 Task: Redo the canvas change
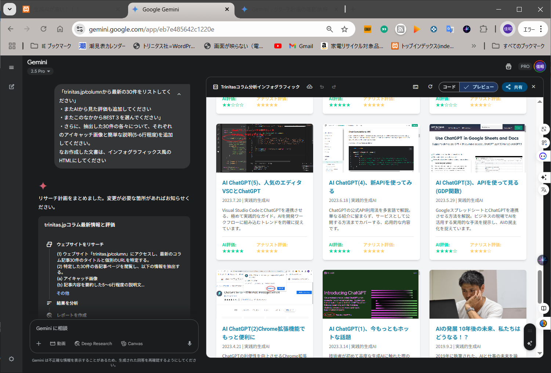(x=334, y=87)
